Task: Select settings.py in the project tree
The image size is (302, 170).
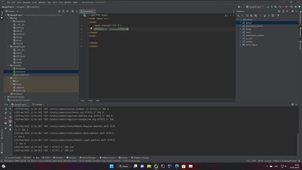Action: click(x=19, y=56)
